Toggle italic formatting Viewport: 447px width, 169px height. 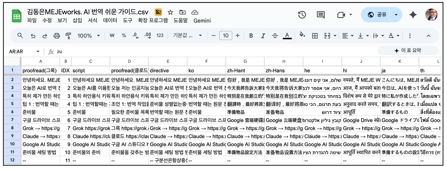click(263, 36)
